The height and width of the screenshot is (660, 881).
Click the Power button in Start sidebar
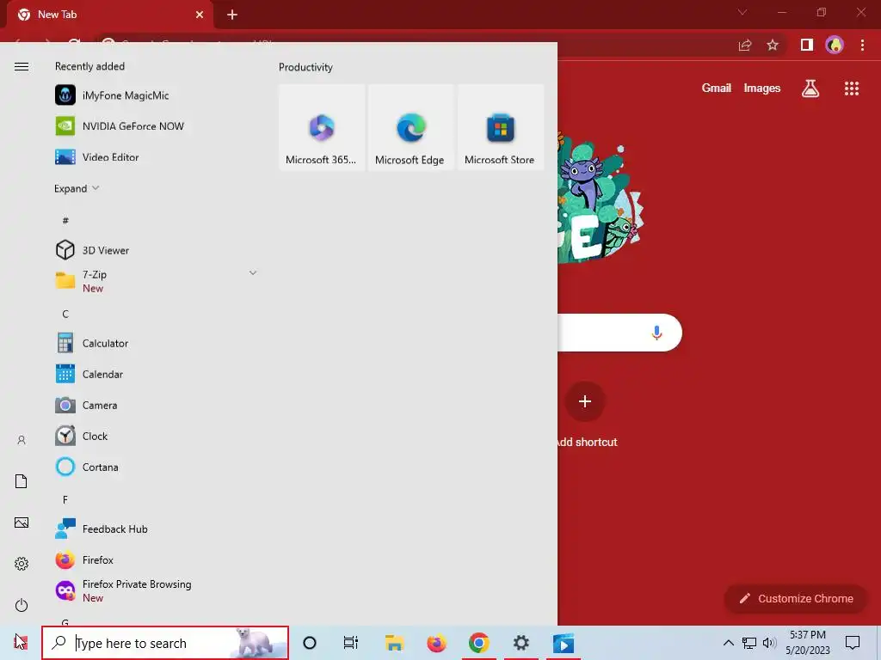point(22,605)
